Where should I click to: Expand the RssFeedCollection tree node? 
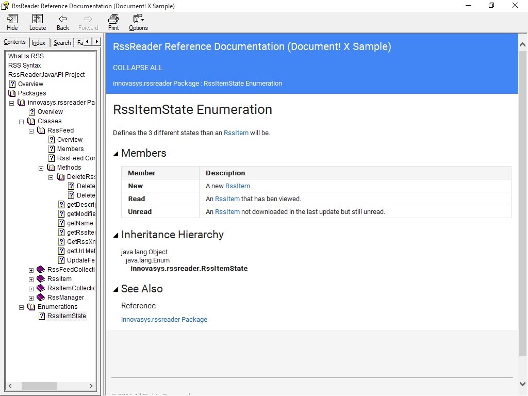pyautogui.click(x=31, y=270)
